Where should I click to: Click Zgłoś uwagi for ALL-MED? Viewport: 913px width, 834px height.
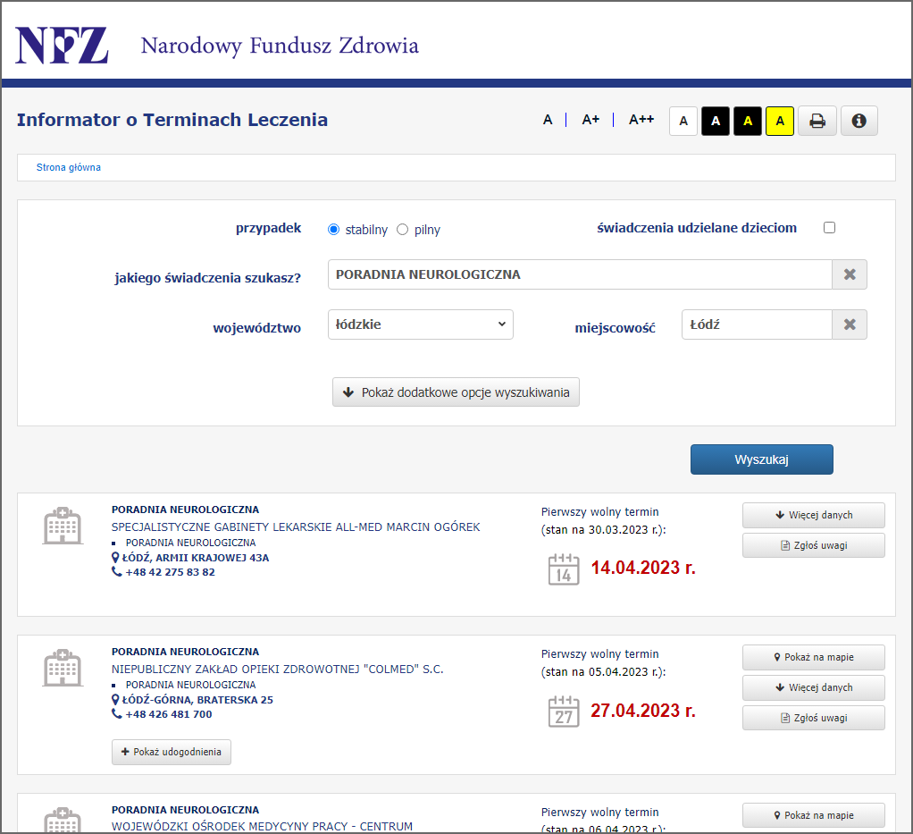[x=814, y=545]
